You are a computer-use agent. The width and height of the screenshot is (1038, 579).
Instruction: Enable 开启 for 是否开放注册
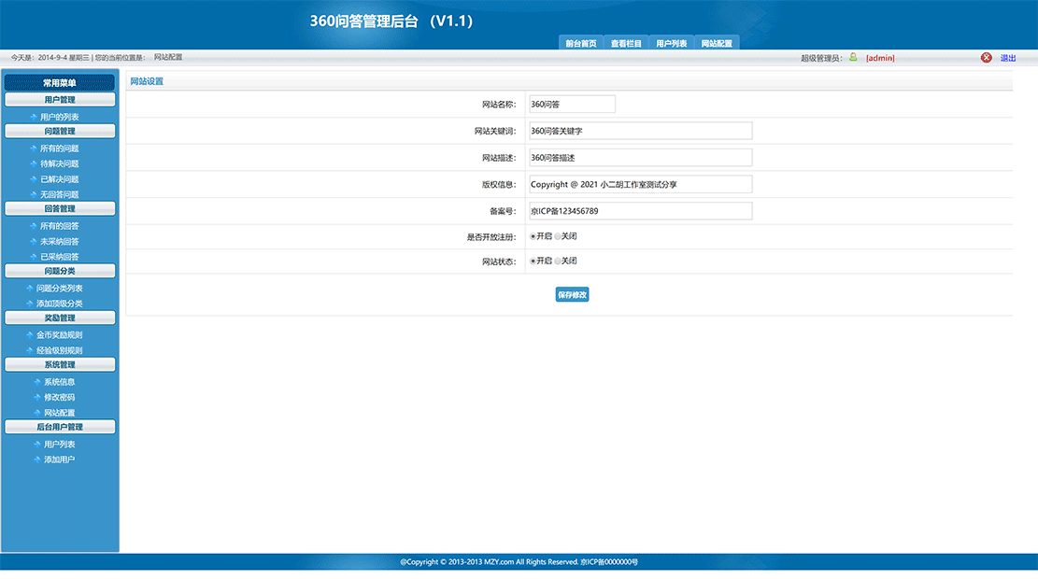pyautogui.click(x=532, y=236)
